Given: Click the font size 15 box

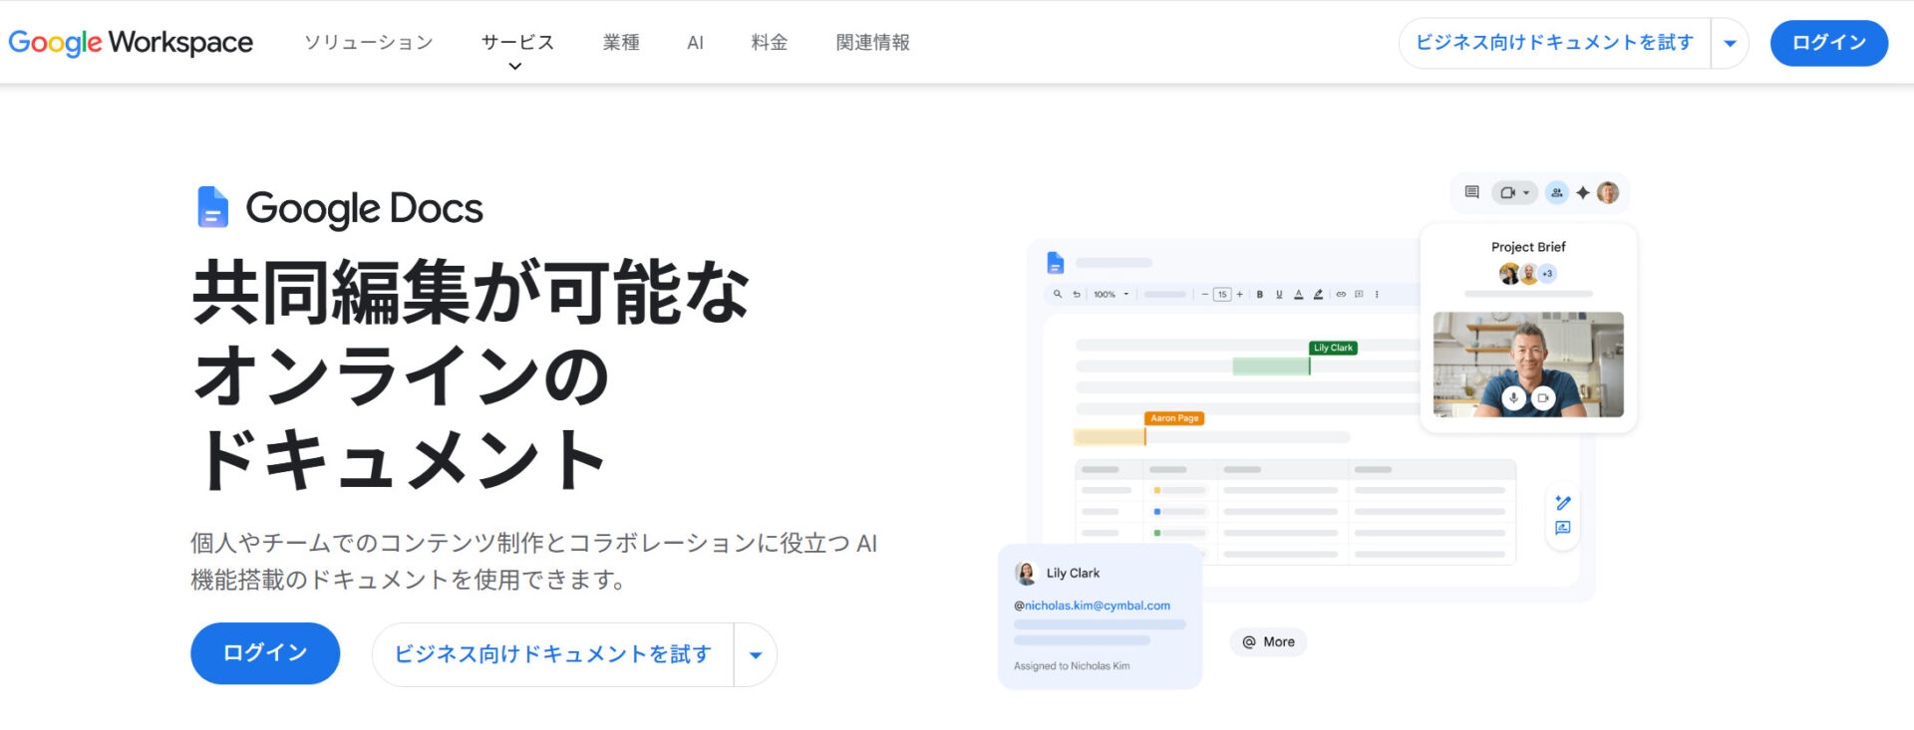Looking at the screenshot, I should (x=1222, y=294).
